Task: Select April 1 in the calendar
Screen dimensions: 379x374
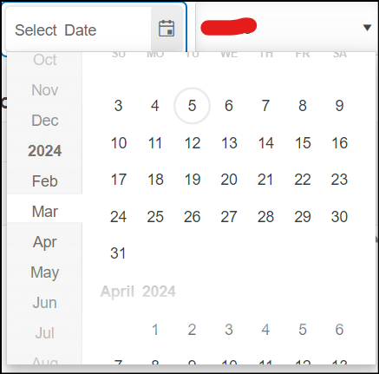Action: click(x=155, y=330)
